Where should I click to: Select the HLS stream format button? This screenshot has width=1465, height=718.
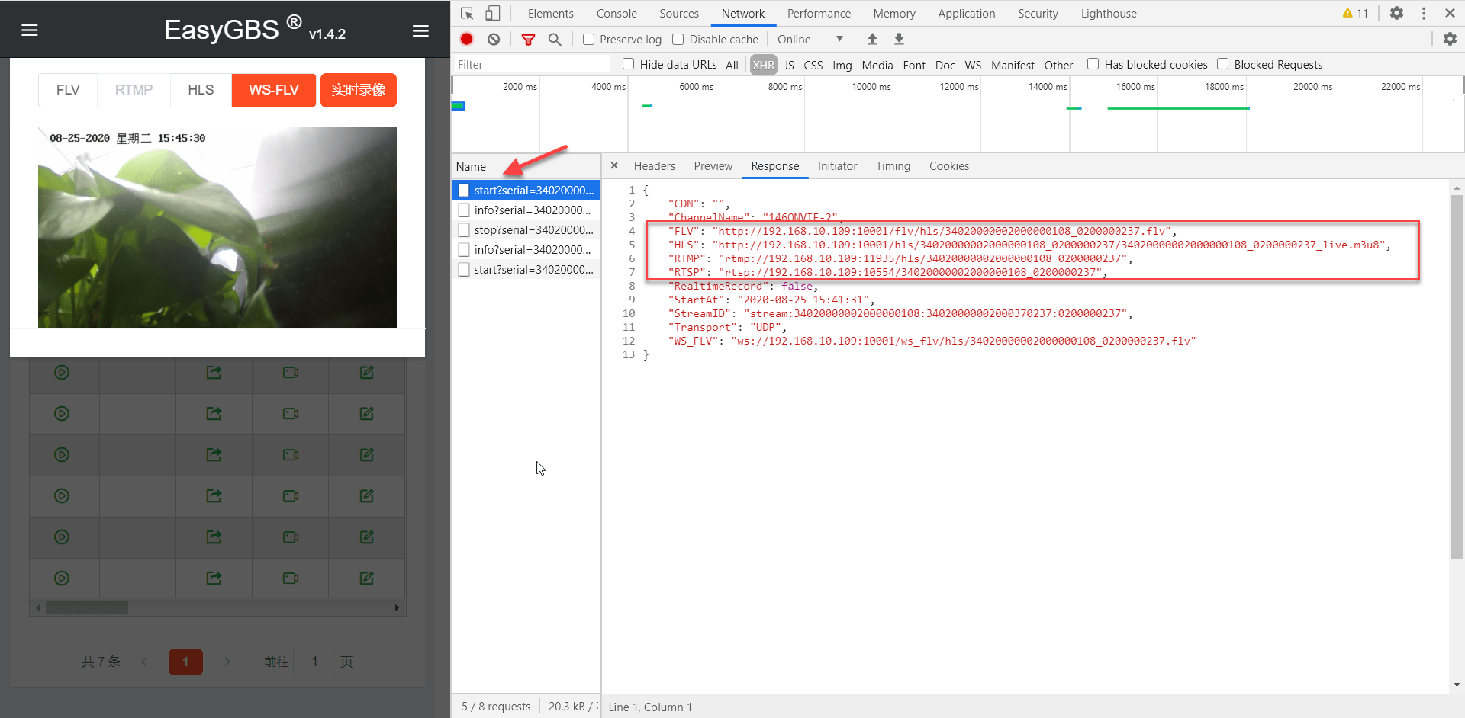(201, 90)
